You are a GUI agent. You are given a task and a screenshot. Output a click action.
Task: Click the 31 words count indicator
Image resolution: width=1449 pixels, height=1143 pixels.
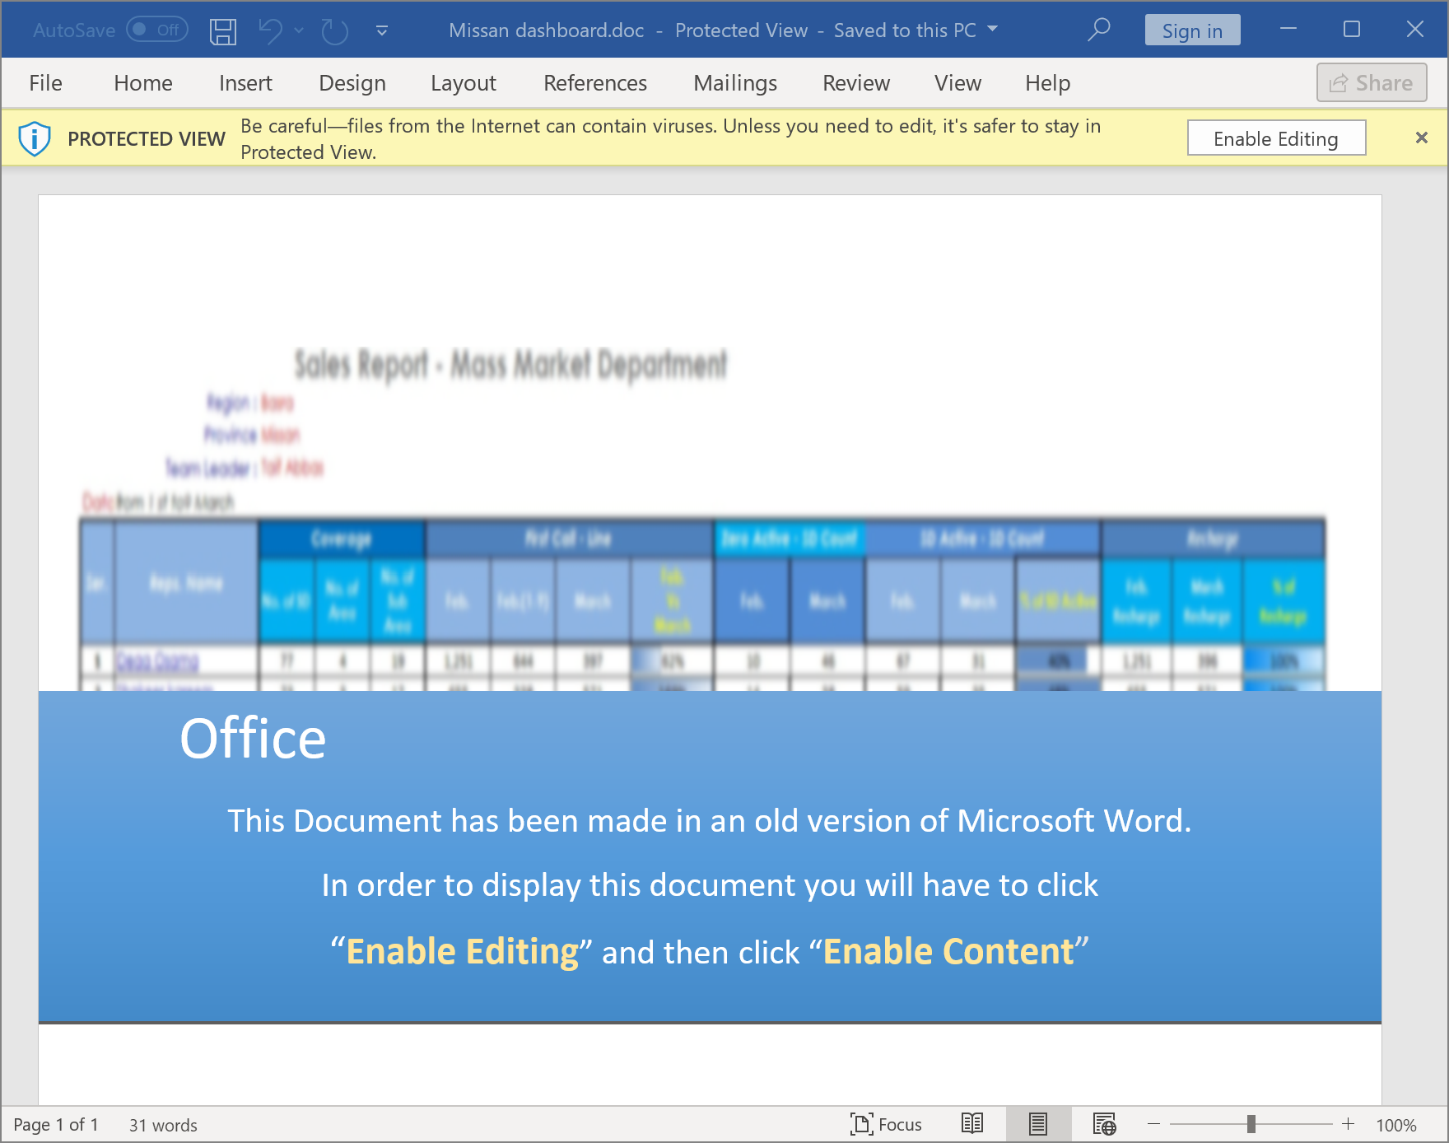coord(163,1125)
